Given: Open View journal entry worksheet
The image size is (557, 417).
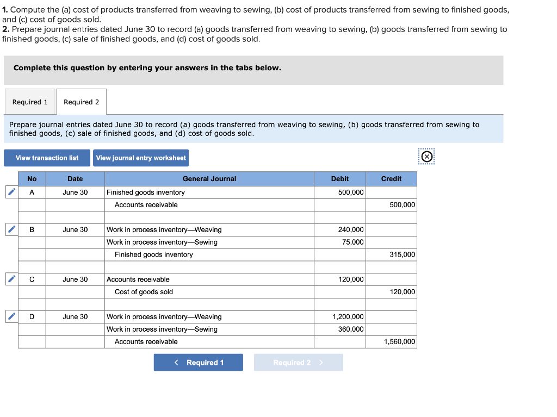Looking at the screenshot, I should tap(141, 158).
